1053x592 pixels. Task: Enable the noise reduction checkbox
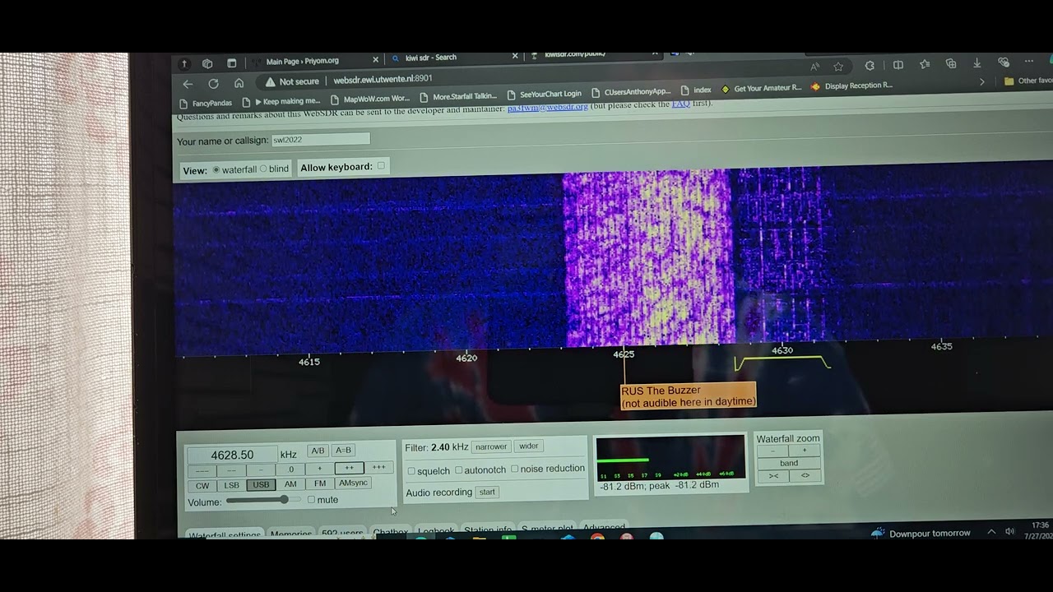(515, 469)
